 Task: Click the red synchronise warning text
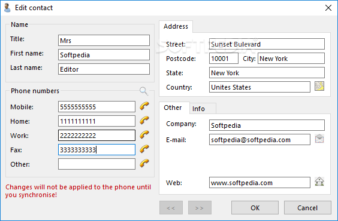[x=78, y=191]
